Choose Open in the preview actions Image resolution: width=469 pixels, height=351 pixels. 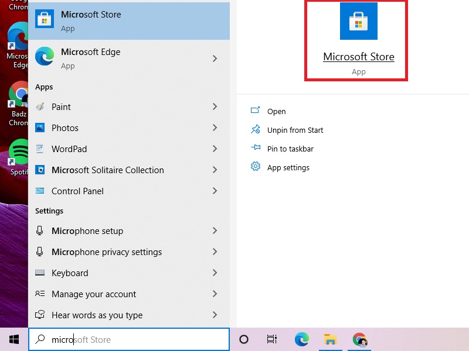point(277,111)
